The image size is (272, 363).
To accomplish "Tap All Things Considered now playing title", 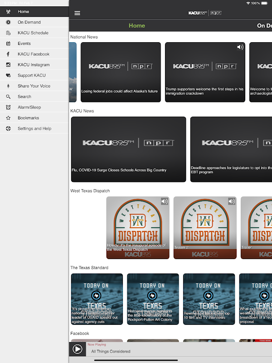I will click(111, 351).
